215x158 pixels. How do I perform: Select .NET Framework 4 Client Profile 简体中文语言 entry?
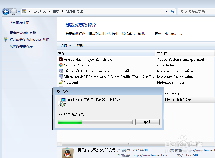[109, 77]
